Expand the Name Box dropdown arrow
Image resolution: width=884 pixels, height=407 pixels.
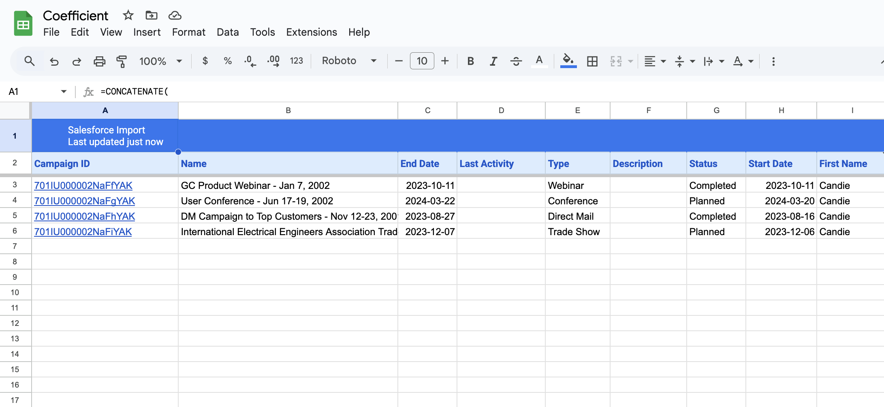coord(64,92)
